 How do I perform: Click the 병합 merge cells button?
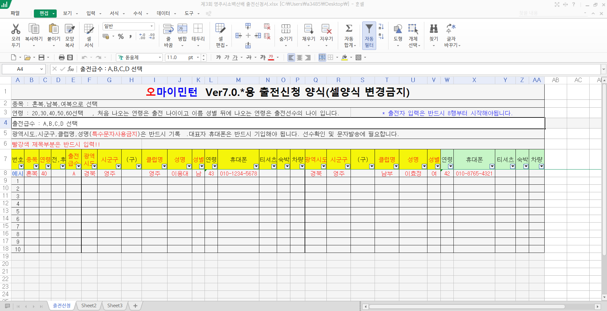pyautogui.click(x=182, y=29)
